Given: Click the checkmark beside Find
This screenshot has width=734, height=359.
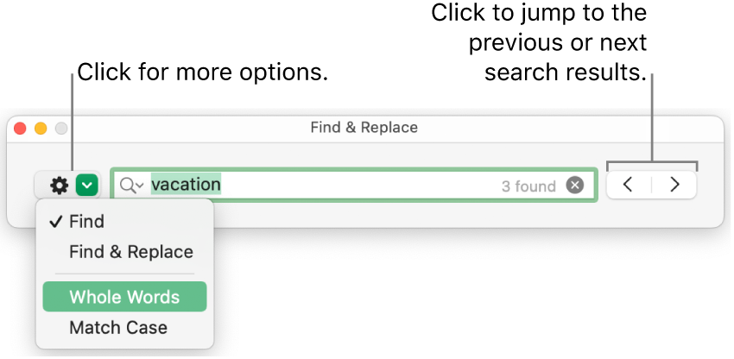Looking at the screenshot, I should point(55,222).
